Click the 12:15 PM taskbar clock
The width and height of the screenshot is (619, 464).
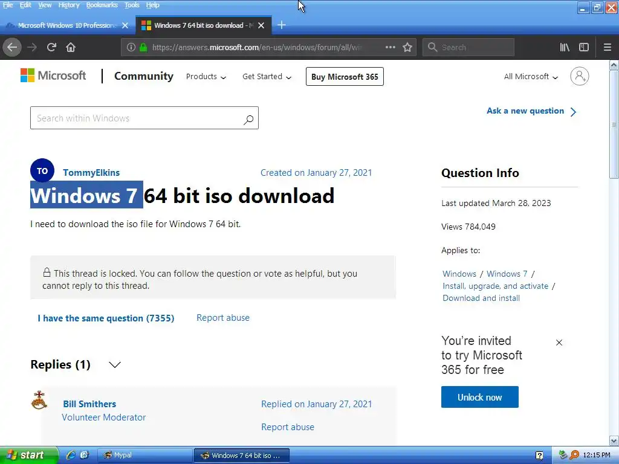click(597, 455)
